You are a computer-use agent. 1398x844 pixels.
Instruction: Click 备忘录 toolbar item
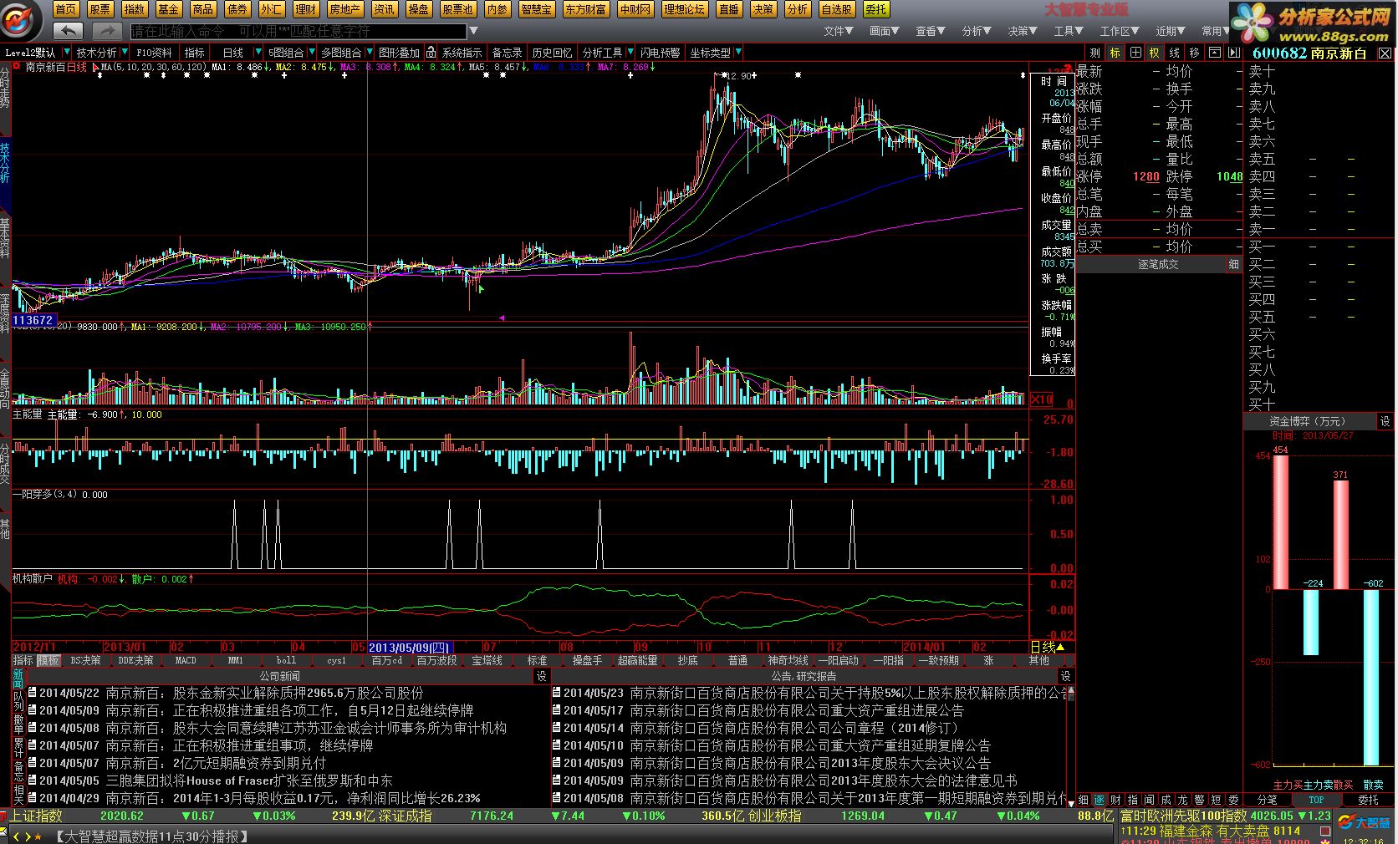(507, 53)
